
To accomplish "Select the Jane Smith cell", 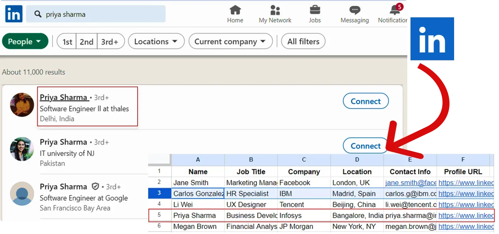I will [x=198, y=182].
